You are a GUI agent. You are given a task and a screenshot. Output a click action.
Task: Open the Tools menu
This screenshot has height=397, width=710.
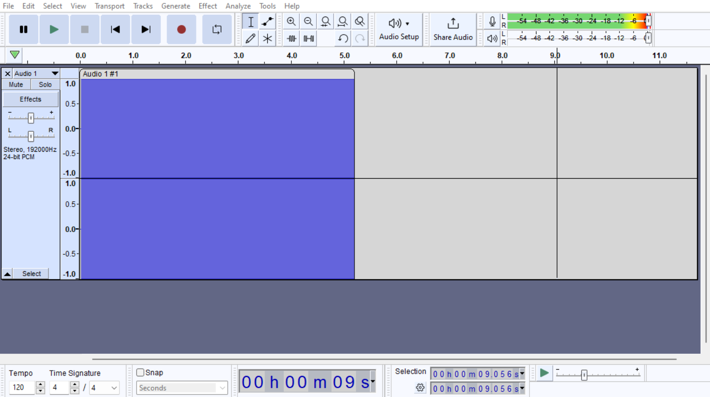click(267, 6)
